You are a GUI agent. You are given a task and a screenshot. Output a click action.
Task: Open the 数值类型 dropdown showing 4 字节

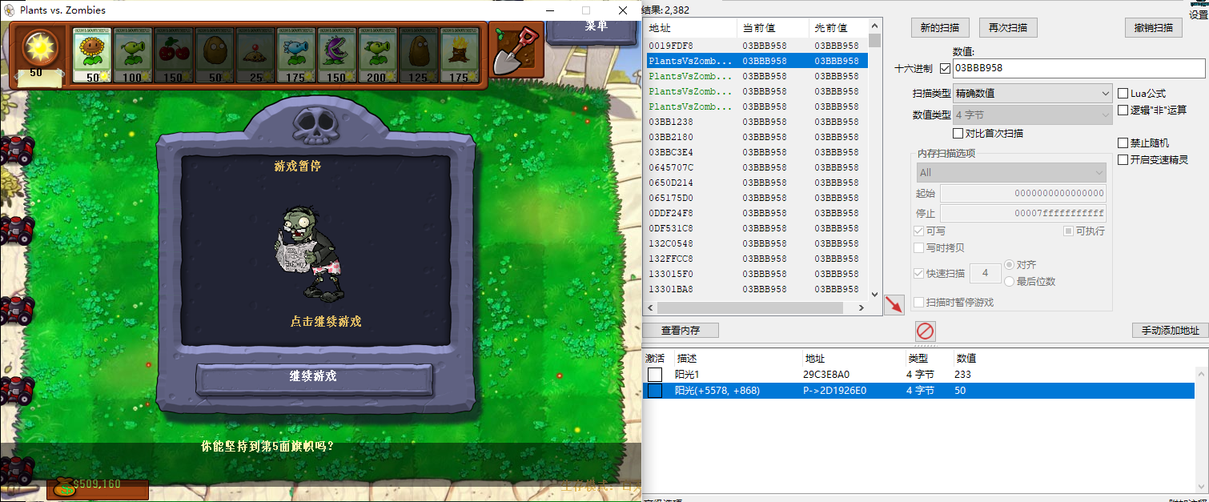1032,114
